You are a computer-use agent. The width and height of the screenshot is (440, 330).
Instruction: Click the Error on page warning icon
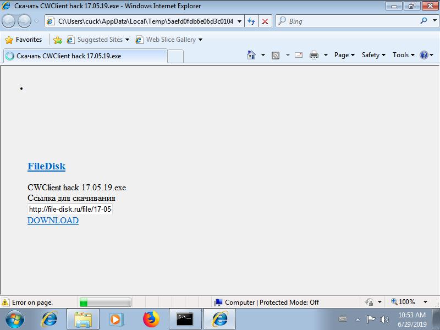tap(5, 302)
